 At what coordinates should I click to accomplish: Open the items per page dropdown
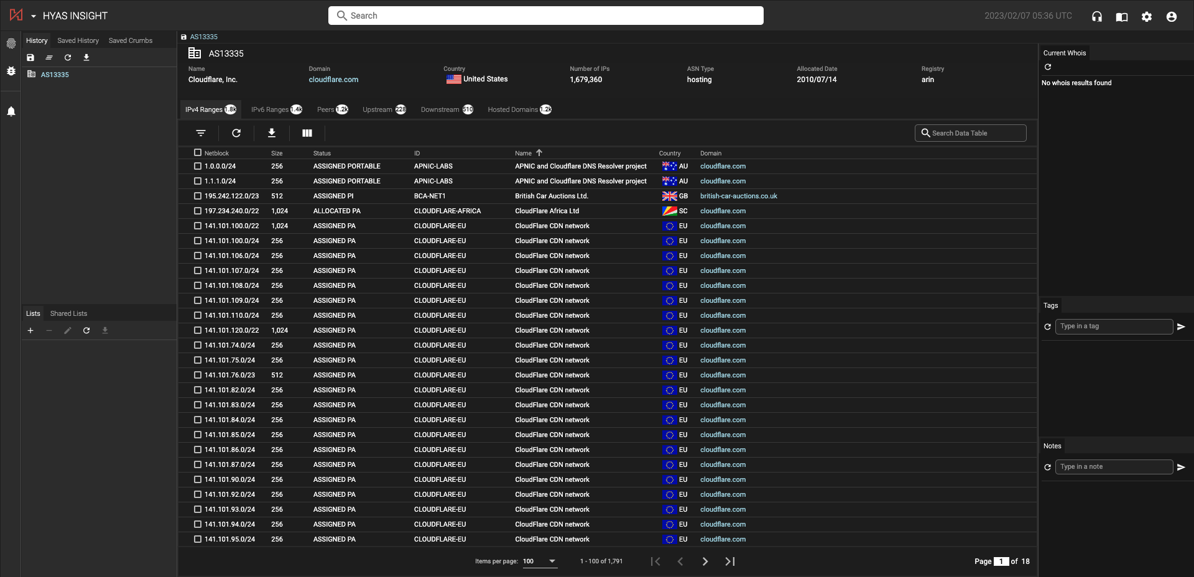point(539,561)
